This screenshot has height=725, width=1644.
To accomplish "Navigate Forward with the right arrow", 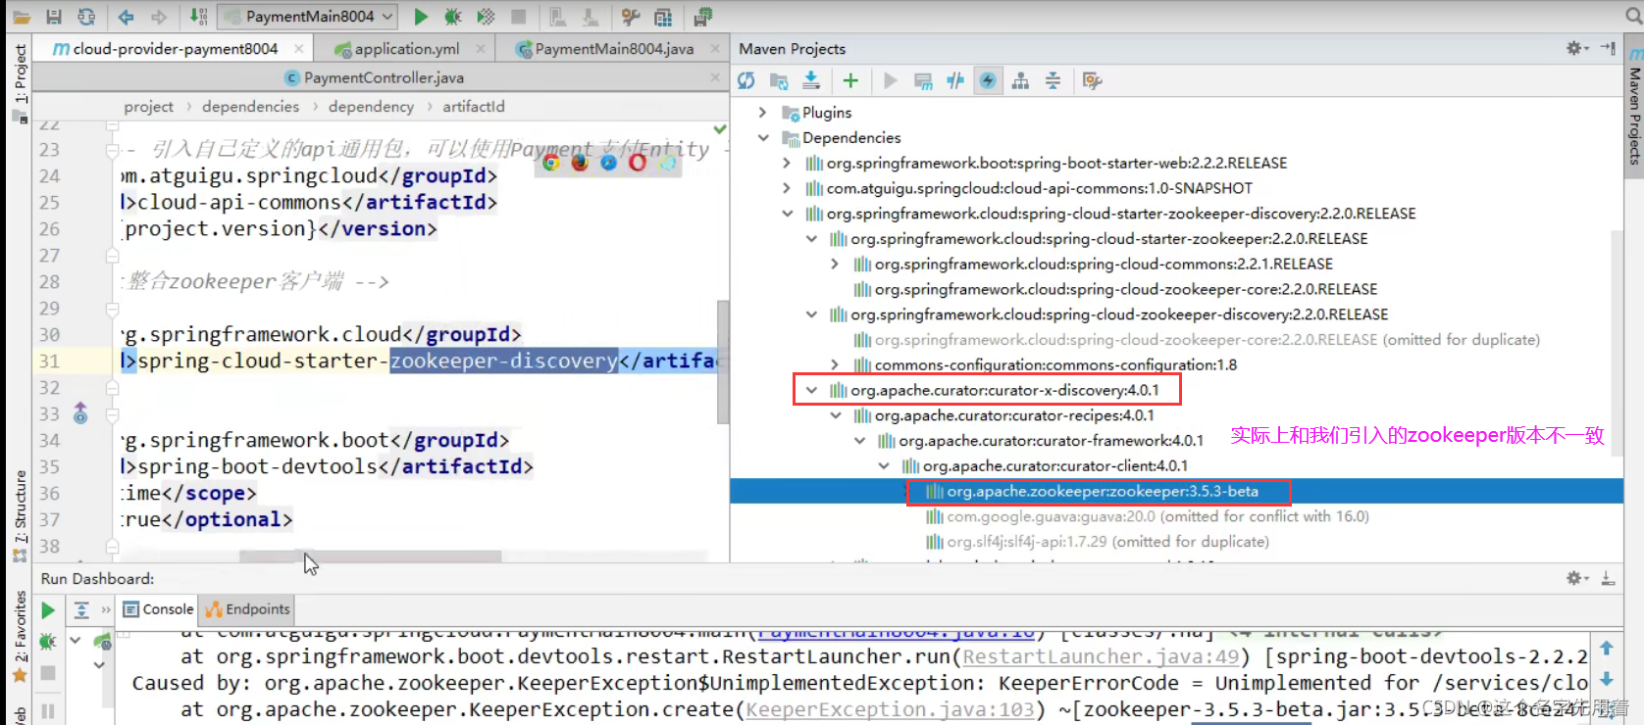I will (x=159, y=17).
